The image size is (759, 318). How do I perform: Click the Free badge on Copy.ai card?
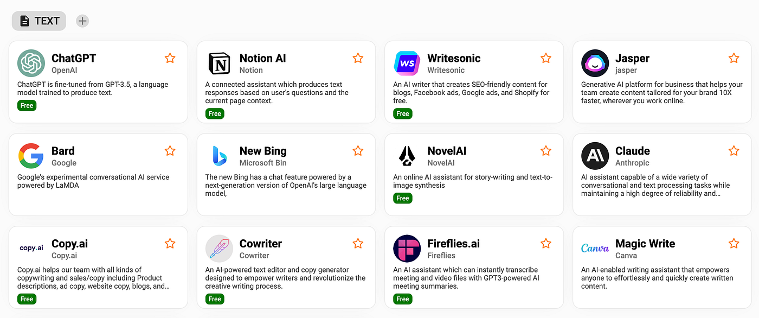pyautogui.click(x=27, y=299)
